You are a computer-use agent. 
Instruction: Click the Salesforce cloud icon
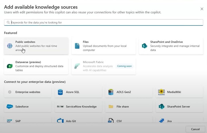tap(10, 107)
